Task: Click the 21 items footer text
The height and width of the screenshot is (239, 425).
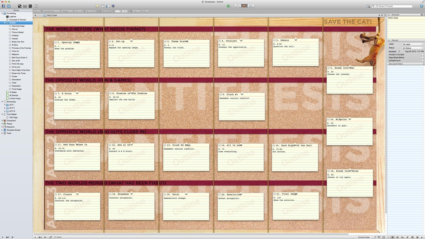Action: pyautogui.click(x=57, y=237)
